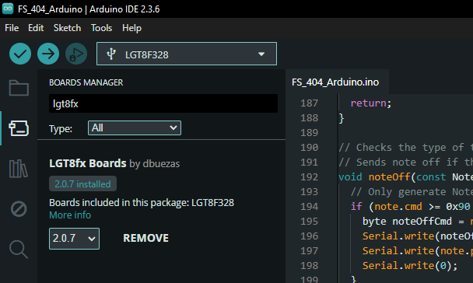Click the boards search field containing lgt8fx

tap(163, 103)
